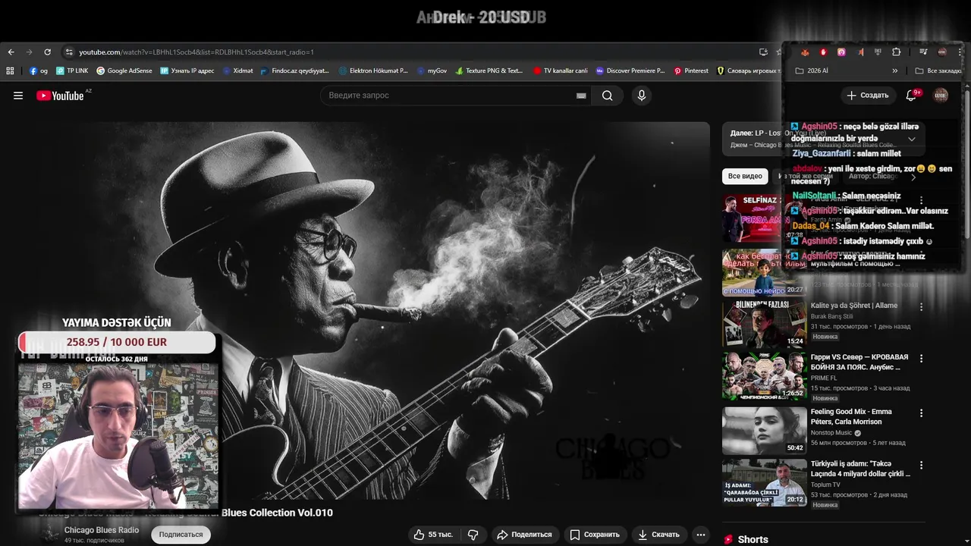Image resolution: width=971 pixels, height=546 pixels.
Task: Open site info icon beside youtube.com URL
Action: [69, 52]
